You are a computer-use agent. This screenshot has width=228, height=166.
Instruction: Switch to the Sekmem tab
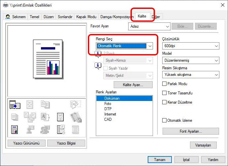pos(16,17)
